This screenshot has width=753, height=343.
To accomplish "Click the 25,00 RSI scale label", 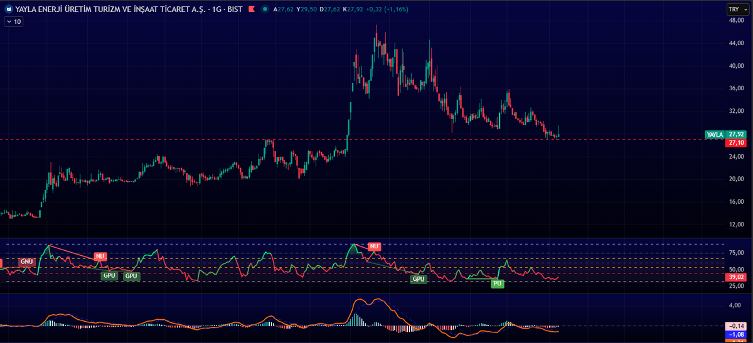I will pyautogui.click(x=736, y=285).
